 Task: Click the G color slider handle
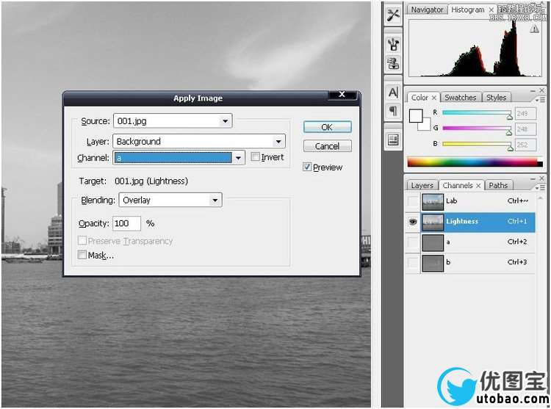(509, 132)
